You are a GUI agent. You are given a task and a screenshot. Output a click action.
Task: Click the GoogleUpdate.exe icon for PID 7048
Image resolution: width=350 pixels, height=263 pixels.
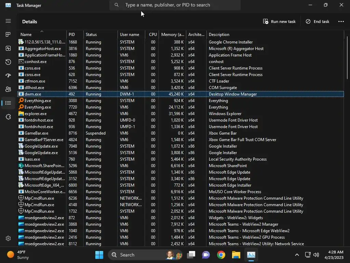click(x=21, y=146)
